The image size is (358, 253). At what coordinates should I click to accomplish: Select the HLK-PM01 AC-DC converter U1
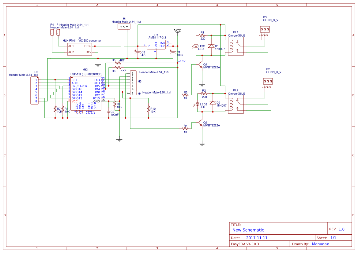pyautogui.click(x=79, y=49)
